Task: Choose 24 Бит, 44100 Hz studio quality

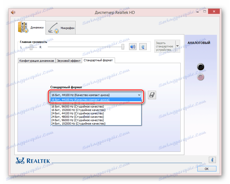Action: point(96,113)
